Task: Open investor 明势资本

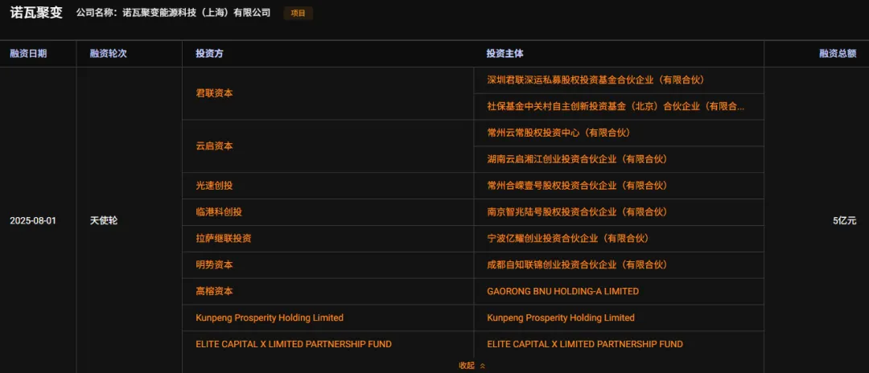Action: (x=214, y=264)
